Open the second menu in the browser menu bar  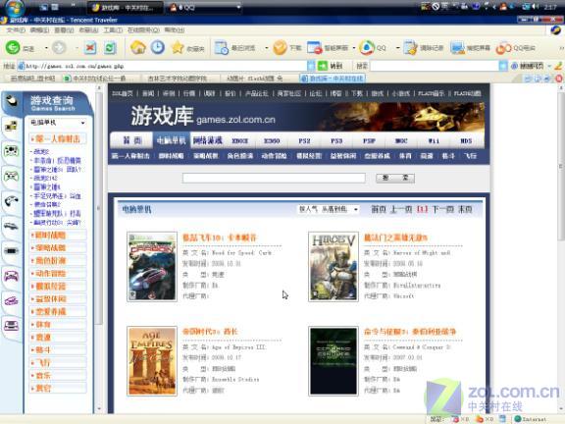point(39,29)
